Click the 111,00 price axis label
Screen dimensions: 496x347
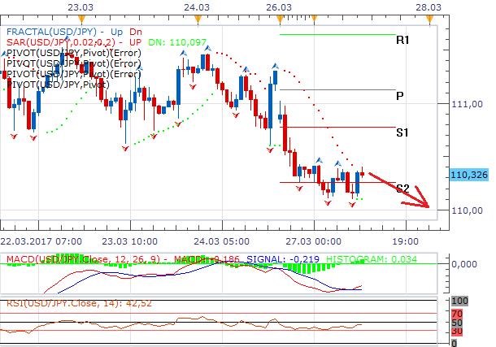pos(468,104)
